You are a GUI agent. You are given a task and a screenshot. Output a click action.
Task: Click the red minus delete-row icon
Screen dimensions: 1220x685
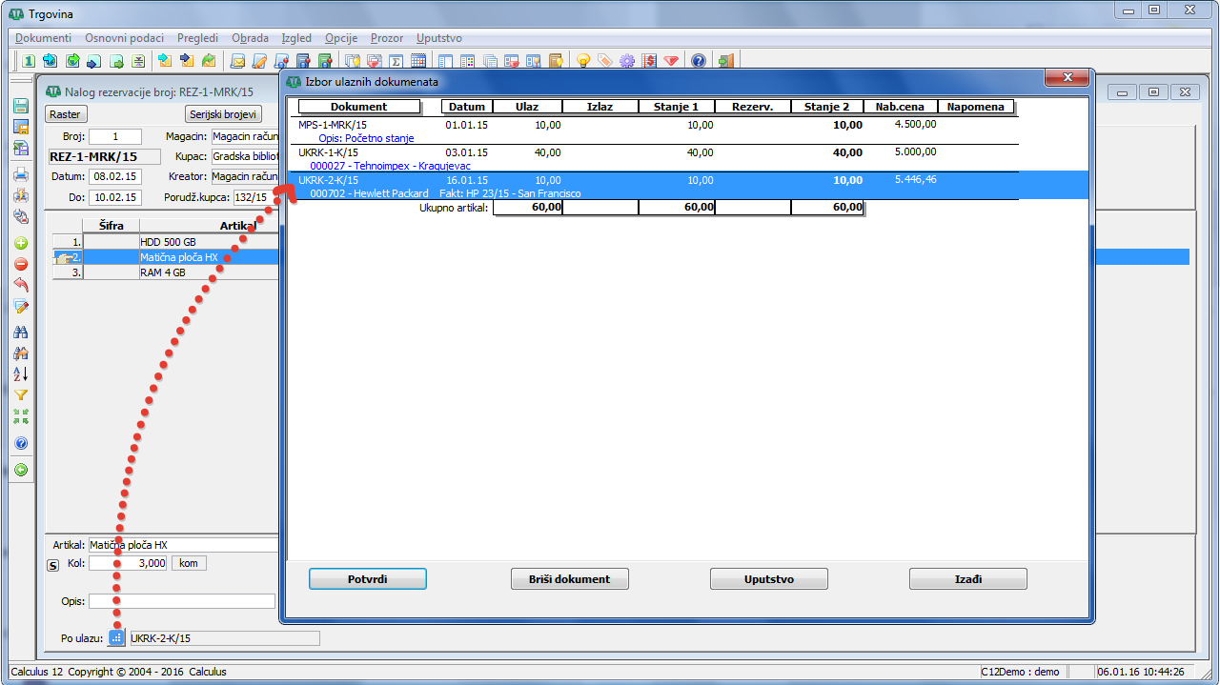click(21, 264)
